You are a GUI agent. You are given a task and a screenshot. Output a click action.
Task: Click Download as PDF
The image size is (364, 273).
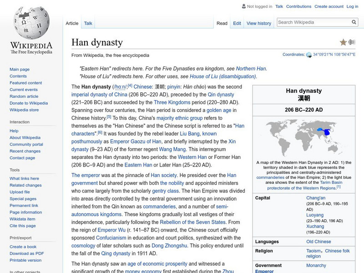tap(27, 253)
